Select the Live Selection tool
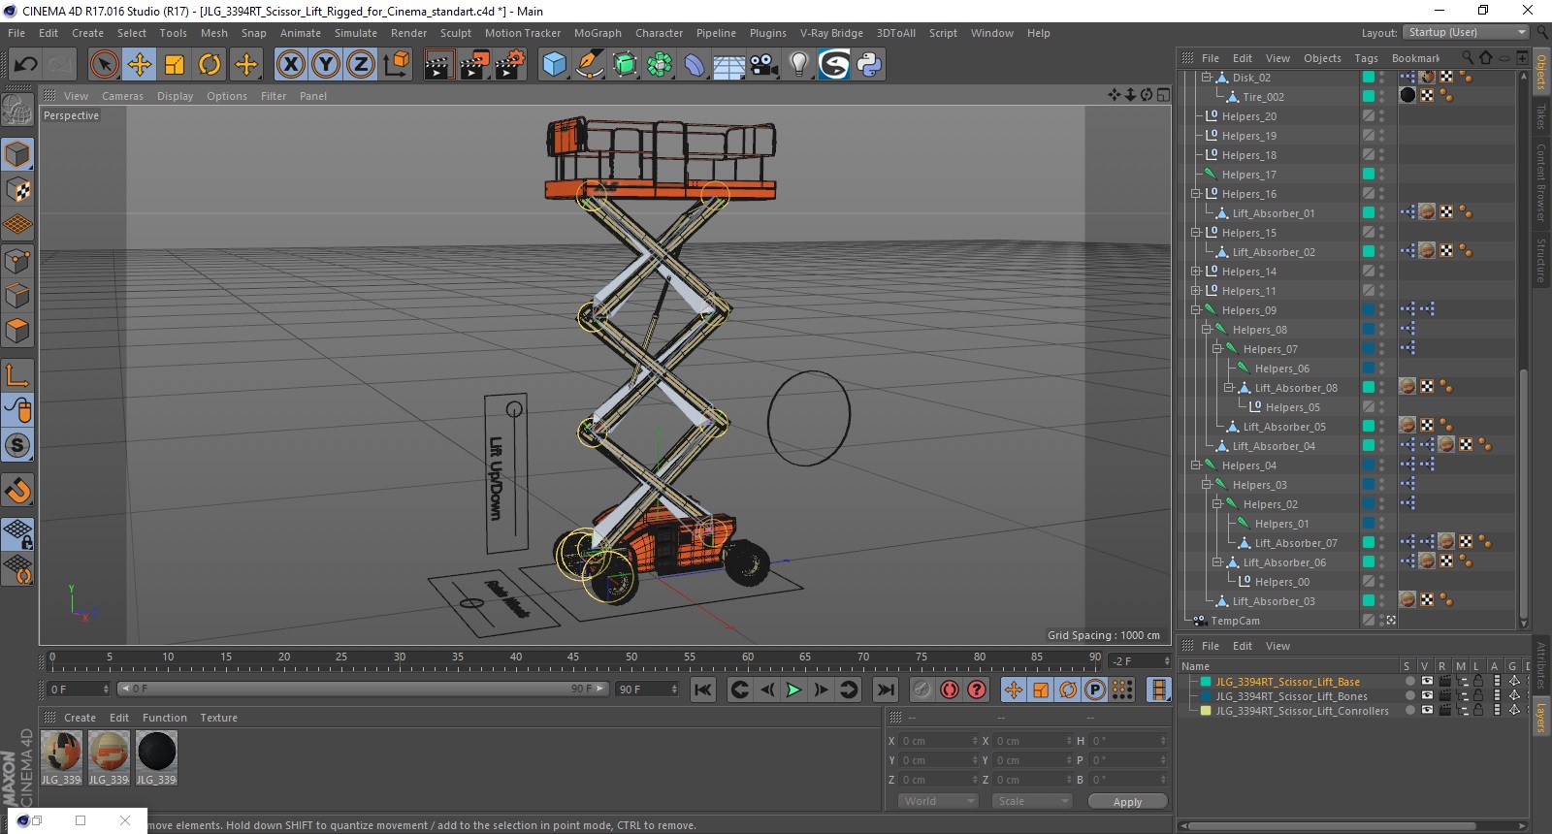 tap(104, 65)
